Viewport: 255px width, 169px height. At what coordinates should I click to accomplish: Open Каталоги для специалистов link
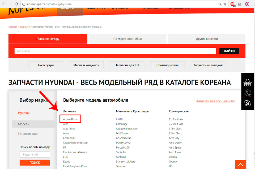(x=216, y=101)
